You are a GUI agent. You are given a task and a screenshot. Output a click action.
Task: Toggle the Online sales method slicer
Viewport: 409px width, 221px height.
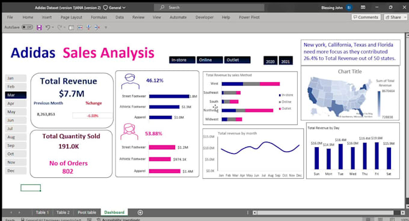pos(210,60)
